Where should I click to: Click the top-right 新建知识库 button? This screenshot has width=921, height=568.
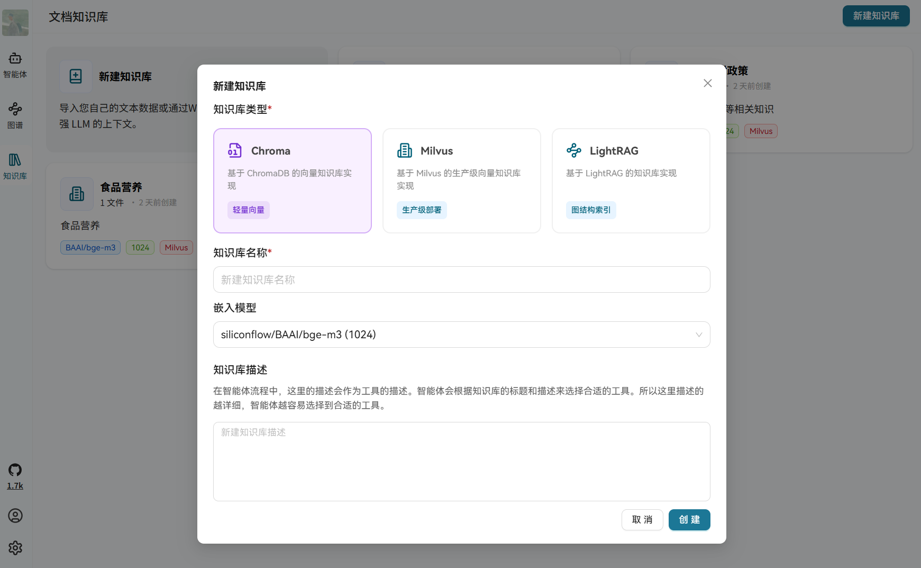(x=876, y=16)
